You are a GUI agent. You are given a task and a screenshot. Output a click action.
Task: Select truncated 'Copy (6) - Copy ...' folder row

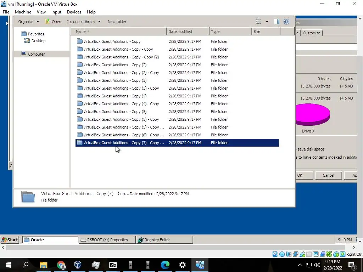click(x=177, y=135)
